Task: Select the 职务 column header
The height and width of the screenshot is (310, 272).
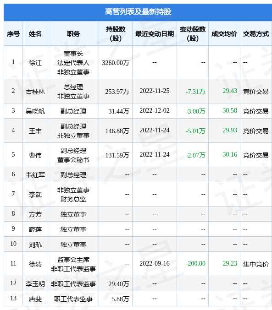Action: pos(73,33)
